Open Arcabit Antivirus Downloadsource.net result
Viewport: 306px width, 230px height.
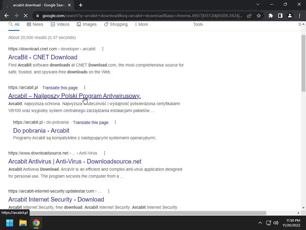(75, 161)
